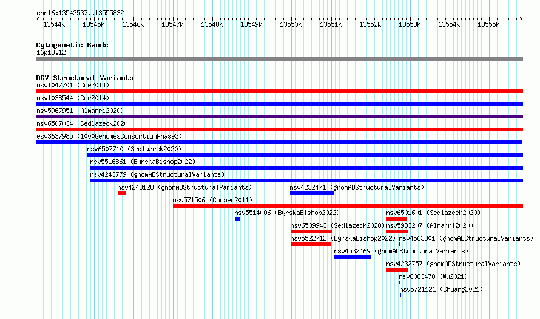Open nsv4232471 (gnomADStructuralVariants) label

point(357,187)
